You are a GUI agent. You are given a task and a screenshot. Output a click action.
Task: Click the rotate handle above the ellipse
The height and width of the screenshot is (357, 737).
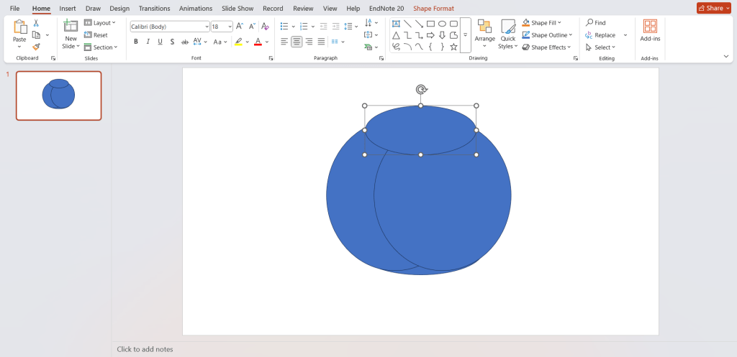coord(421,89)
